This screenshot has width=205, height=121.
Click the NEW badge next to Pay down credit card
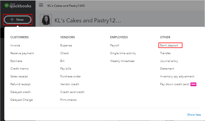[193, 84]
